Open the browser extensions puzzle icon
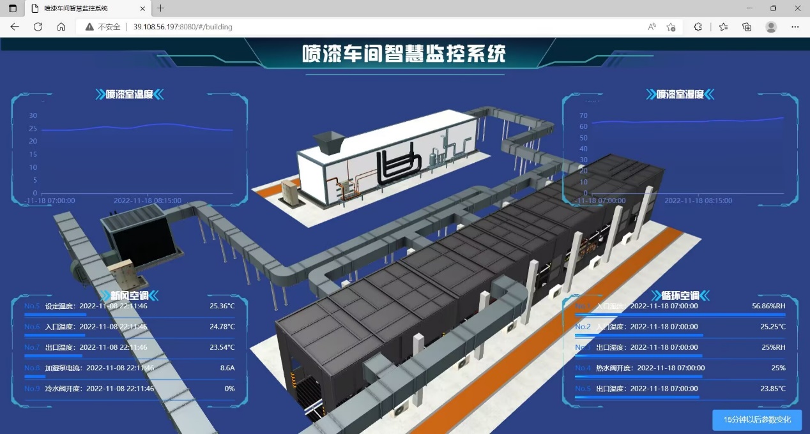This screenshot has height=434, width=810. pyautogui.click(x=698, y=27)
